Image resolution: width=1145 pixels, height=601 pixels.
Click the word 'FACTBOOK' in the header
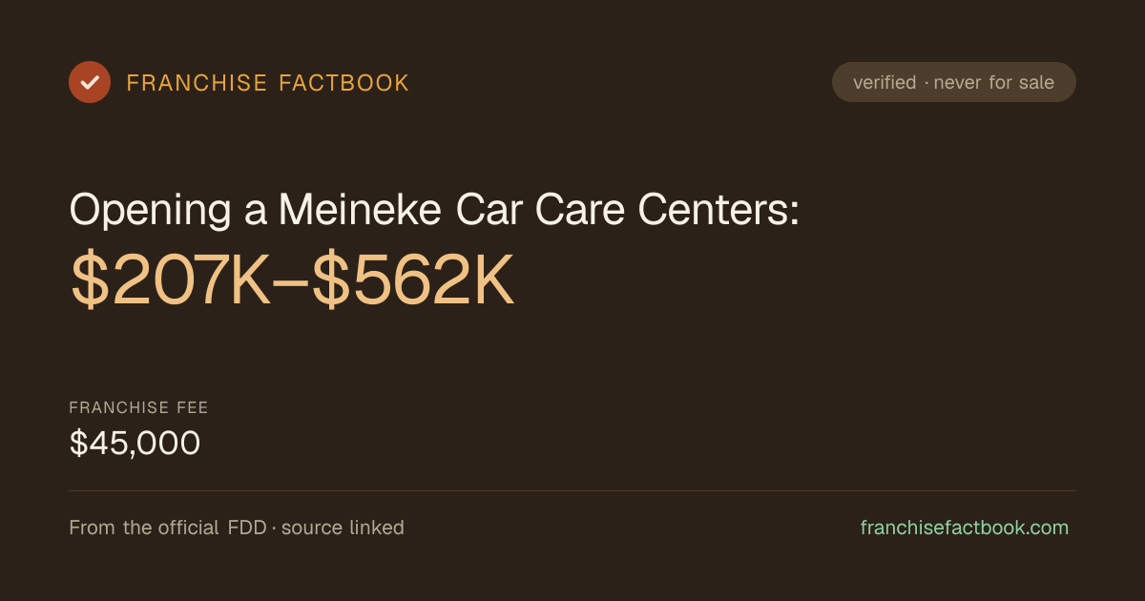coord(344,83)
